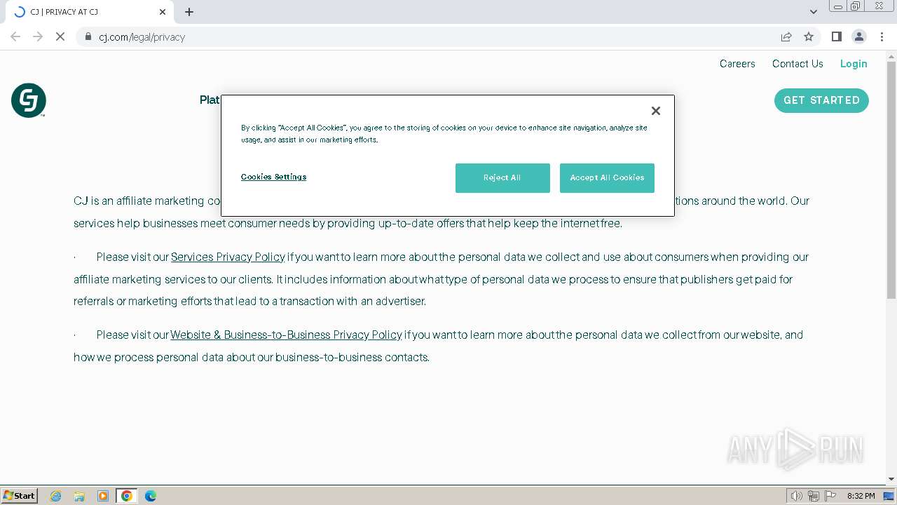The height and width of the screenshot is (505, 897).
Task: Open the partially hidden Platform menu
Action: tap(210, 100)
